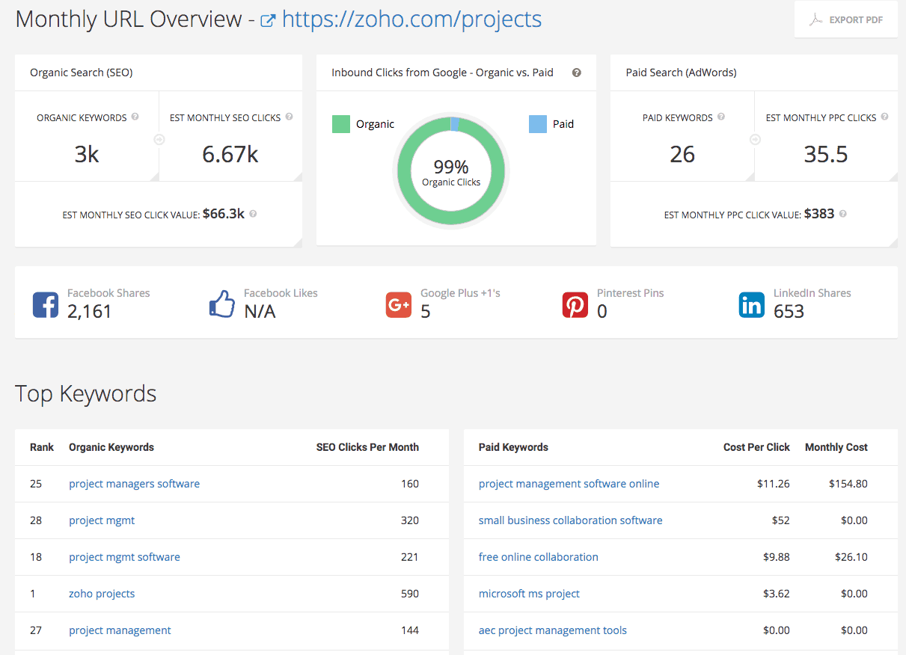
Task: Open the 'project mgmt software' keyword link
Action: coord(124,557)
